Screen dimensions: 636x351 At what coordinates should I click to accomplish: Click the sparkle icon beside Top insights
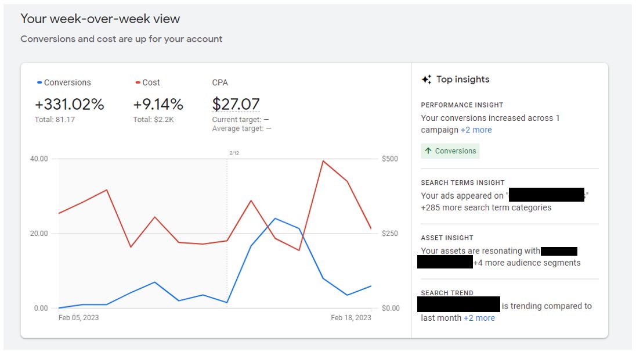coord(427,80)
